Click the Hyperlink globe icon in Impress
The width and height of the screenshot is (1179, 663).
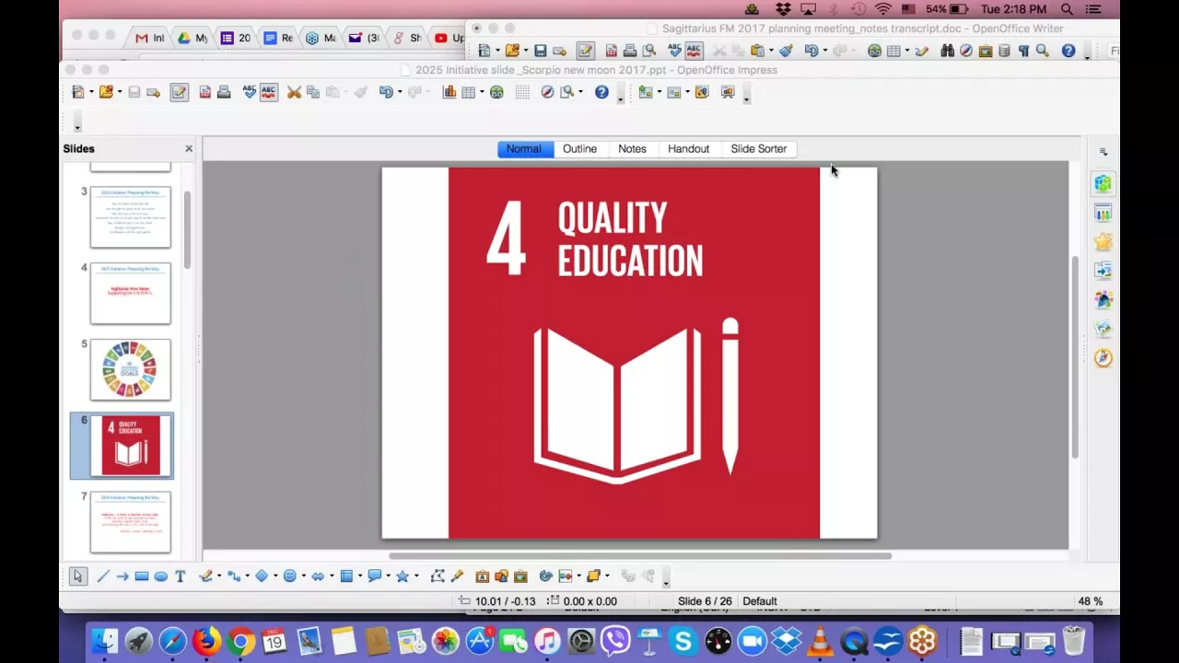point(496,92)
